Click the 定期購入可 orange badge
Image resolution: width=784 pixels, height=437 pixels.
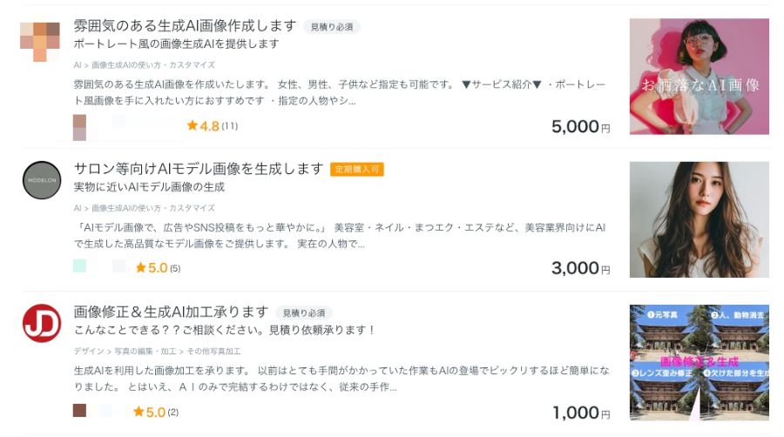357,169
